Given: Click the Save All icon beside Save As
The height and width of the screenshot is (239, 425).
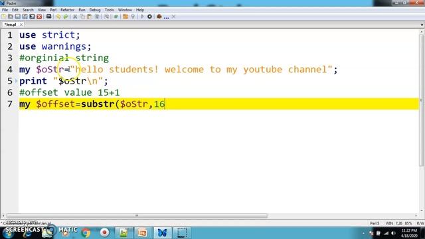Looking at the screenshot, I should pos(32,17).
